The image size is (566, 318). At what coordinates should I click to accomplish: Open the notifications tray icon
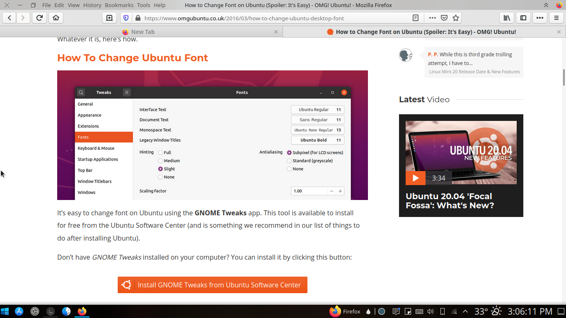click(x=396, y=311)
